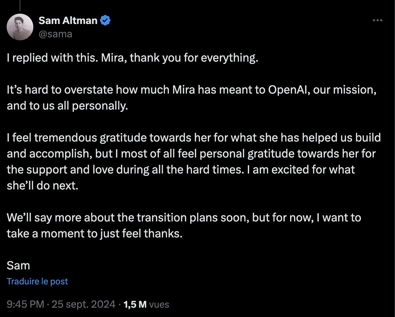Click the paragraph starting 'It's hard to overstate'
The height and width of the screenshot is (317, 395).
[192, 98]
